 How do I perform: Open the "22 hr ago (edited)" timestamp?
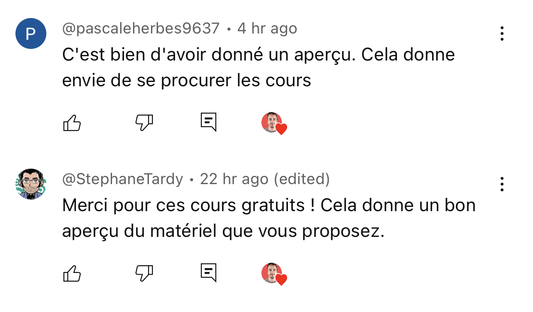click(x=265, y=179)
